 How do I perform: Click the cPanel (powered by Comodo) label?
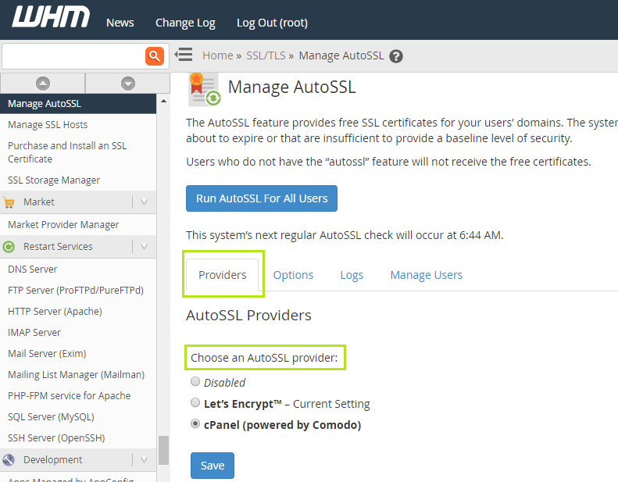(x=282, y=425)
